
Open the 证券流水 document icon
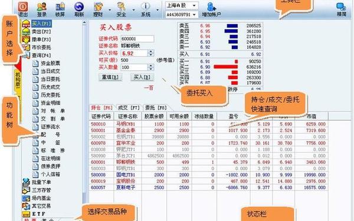pos(35,127)
